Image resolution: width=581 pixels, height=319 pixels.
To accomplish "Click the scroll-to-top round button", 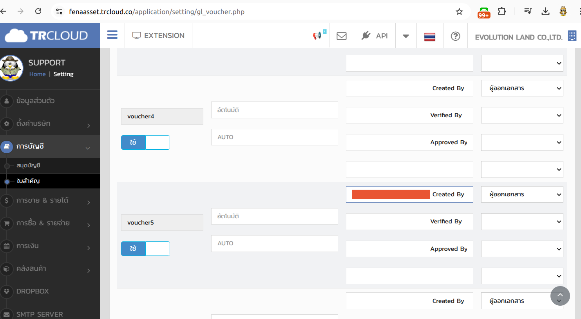I will coord(560,296).
